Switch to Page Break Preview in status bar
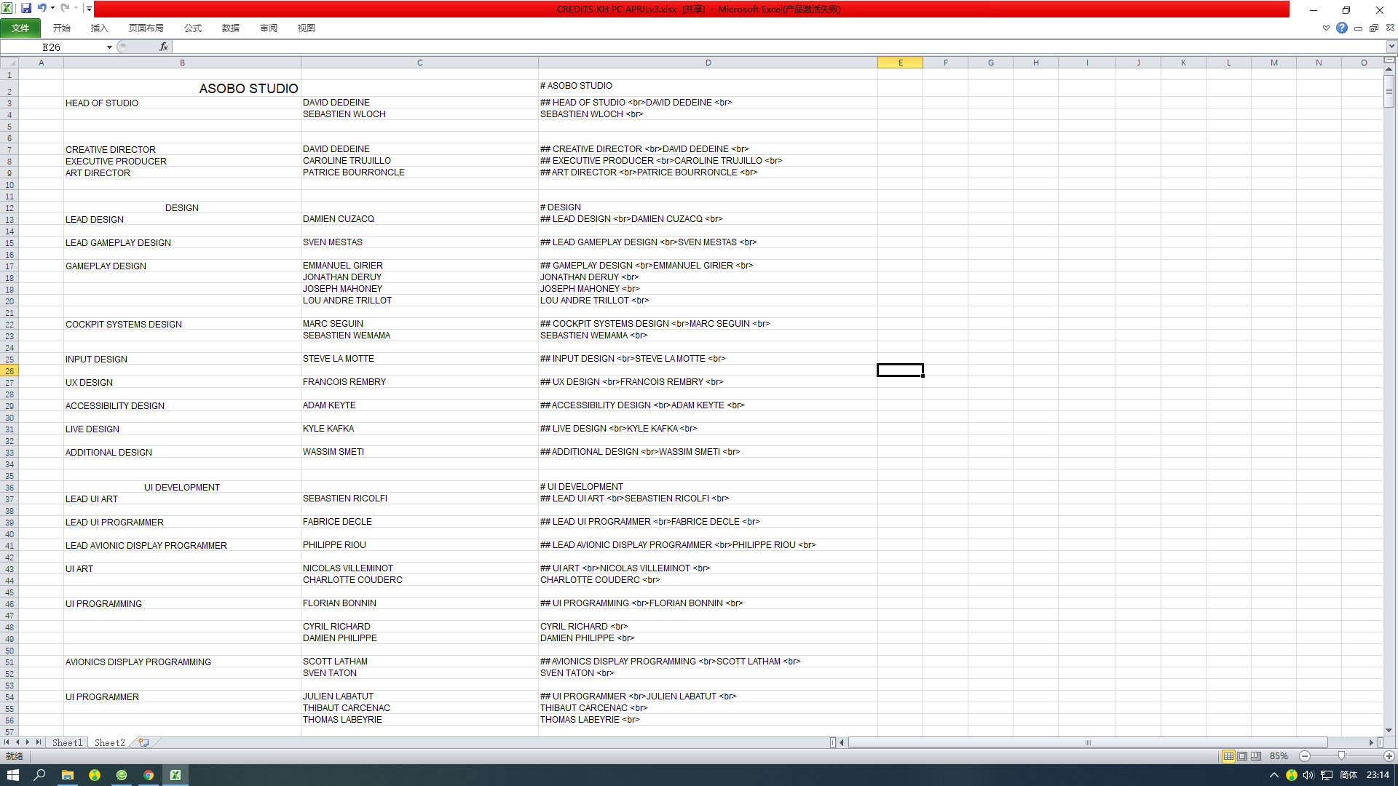1398x786 pixels. tap(1256, 756)
